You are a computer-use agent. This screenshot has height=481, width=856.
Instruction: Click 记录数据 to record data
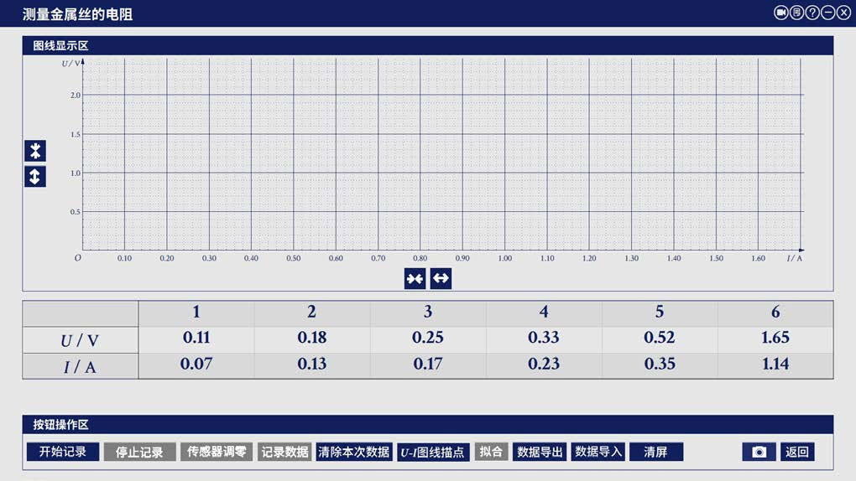(x=284, y=452)
